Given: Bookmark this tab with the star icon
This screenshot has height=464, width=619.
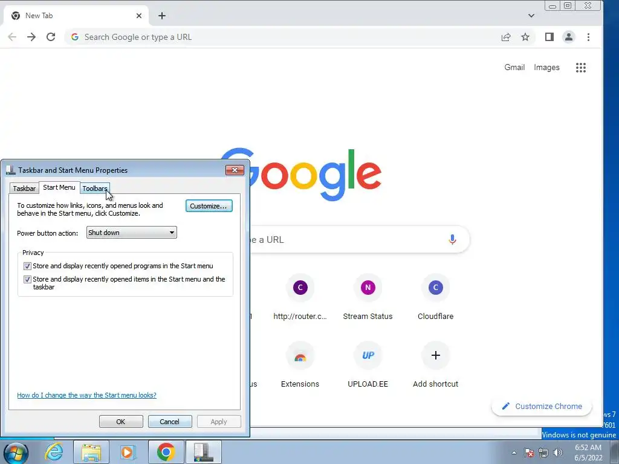Looking at the screenshot, I should [x=525, y=37].
